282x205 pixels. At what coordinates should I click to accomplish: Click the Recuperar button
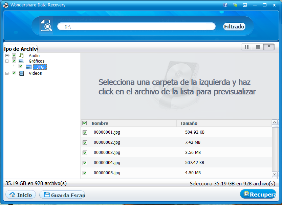click(258, 194)
